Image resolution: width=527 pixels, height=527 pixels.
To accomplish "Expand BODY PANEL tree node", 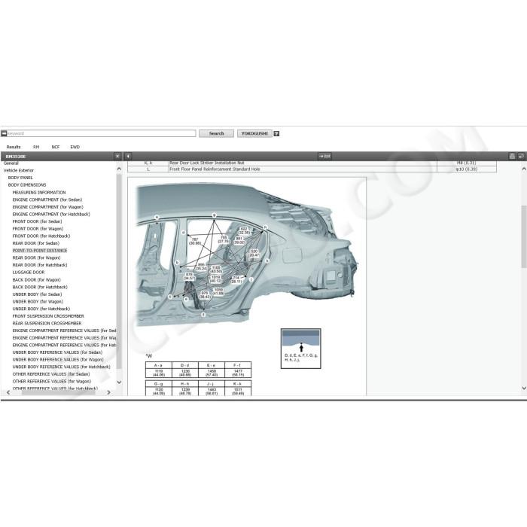I will tap(20, 178).
